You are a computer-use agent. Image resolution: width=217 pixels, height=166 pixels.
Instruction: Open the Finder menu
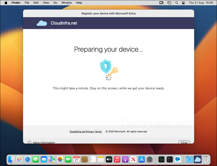point(16,3)
